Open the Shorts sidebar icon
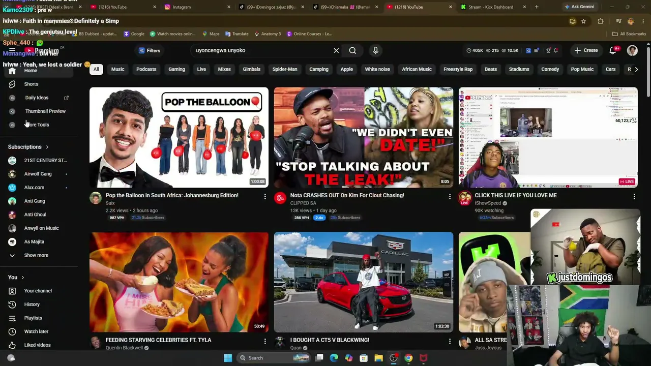The height and width of the screenshot is (366, 651). (x=12, y=84)
